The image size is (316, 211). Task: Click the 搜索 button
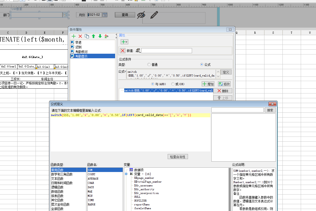(x=270, y=110)
